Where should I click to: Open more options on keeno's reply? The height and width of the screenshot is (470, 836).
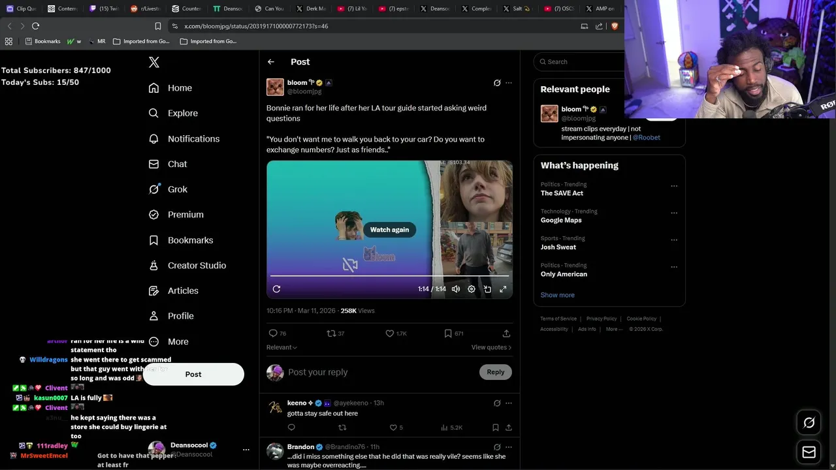coord(509,403)
